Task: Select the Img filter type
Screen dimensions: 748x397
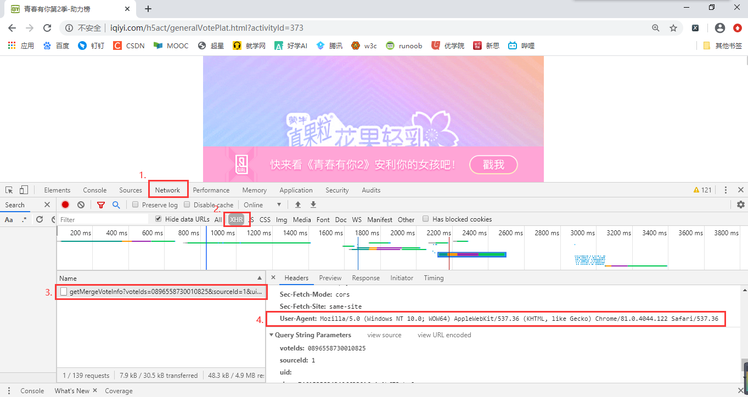Action: (x=282, y=219)
